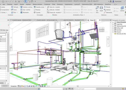Expand Vistas in project browser

[113, 22]
